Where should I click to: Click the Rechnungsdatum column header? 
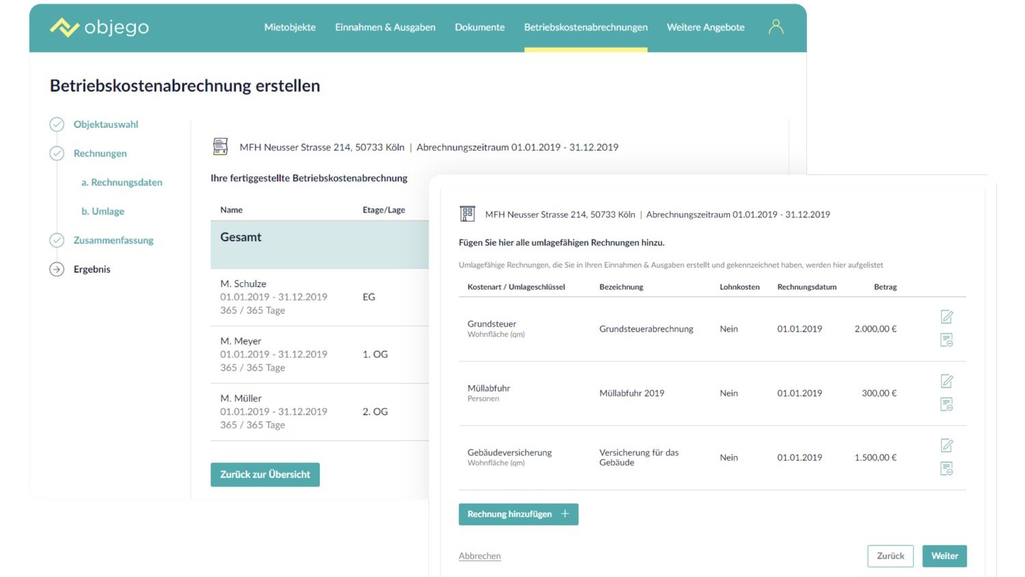point(807,287)
